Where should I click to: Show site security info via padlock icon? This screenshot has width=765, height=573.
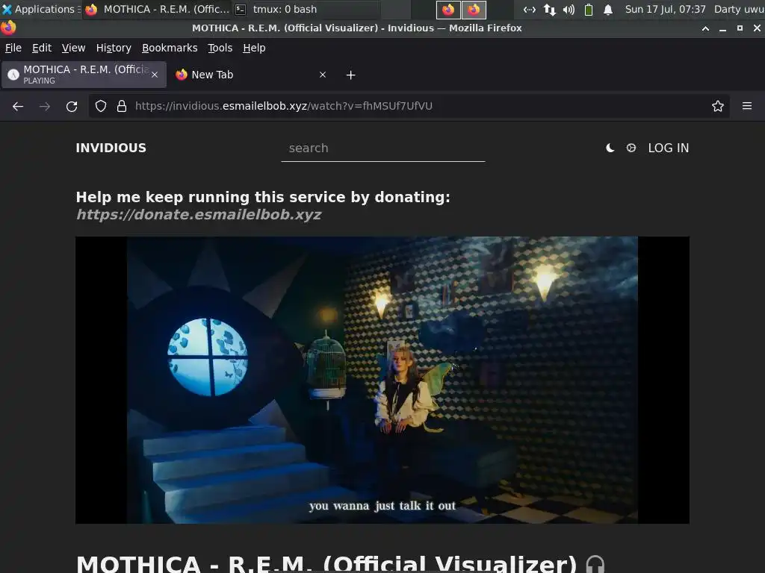122,106
